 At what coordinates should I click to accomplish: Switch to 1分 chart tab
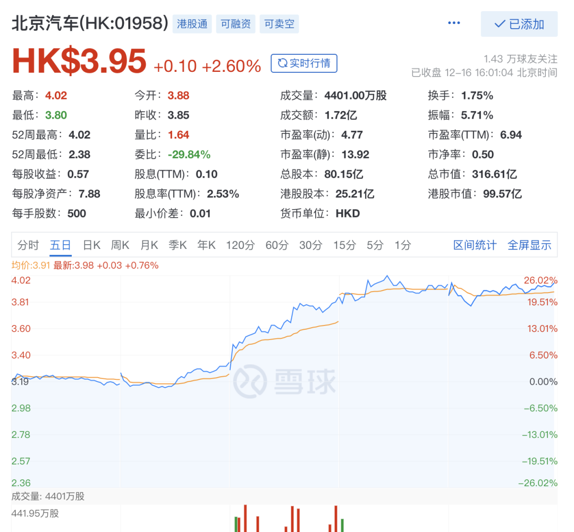pos(403,245)
